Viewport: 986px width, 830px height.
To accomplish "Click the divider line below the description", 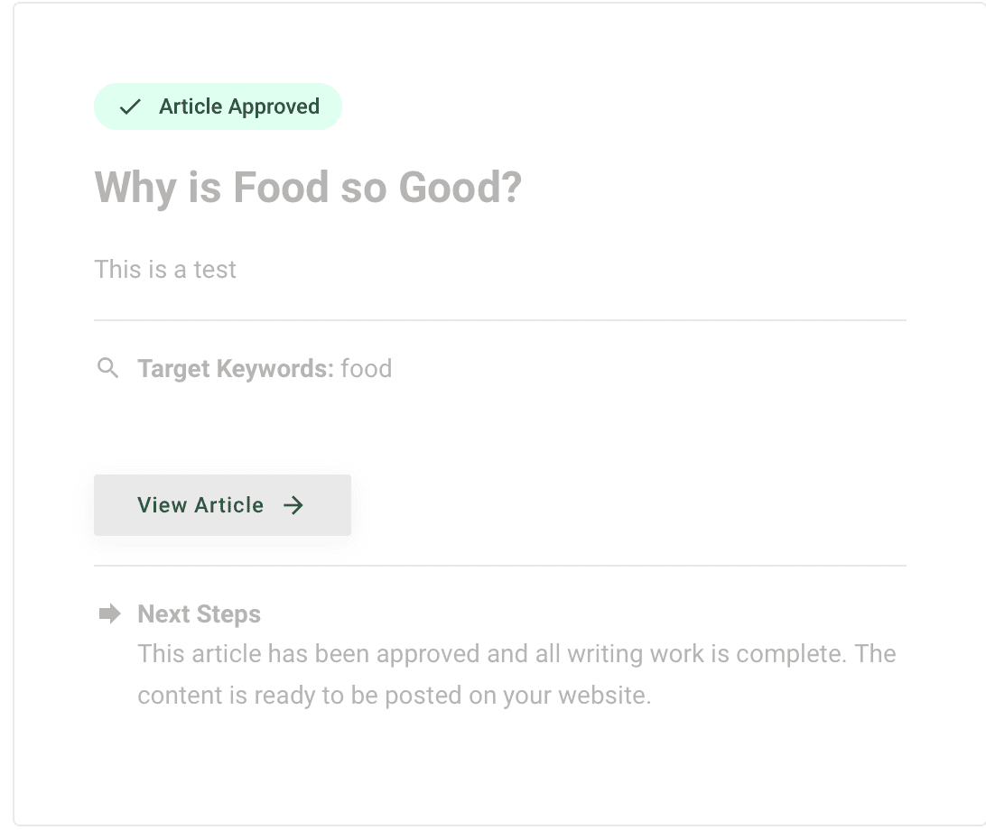I will point(499,320).
